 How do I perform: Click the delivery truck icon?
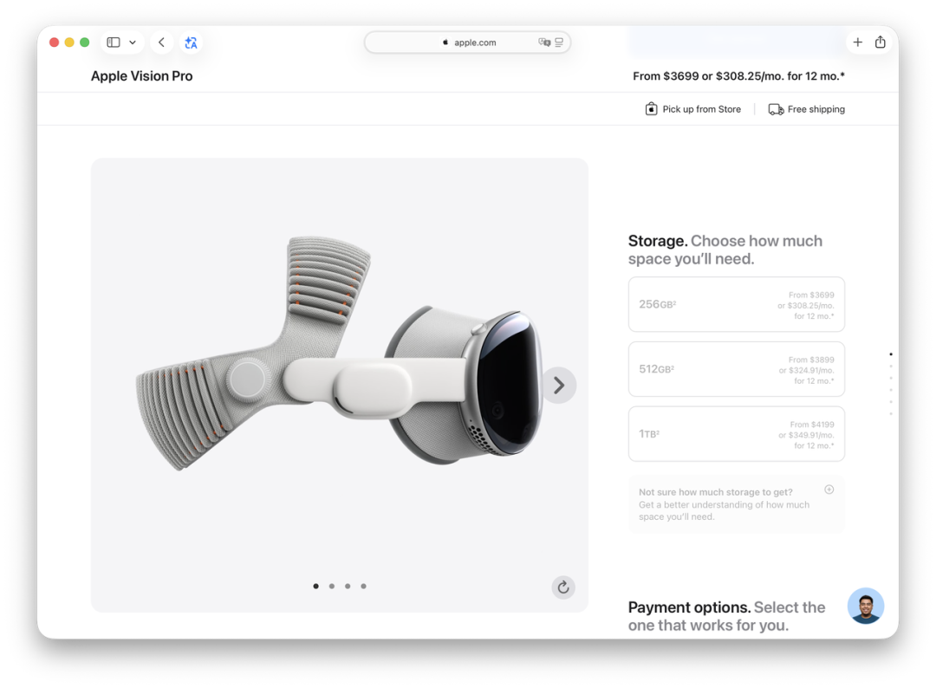(776, 109)
